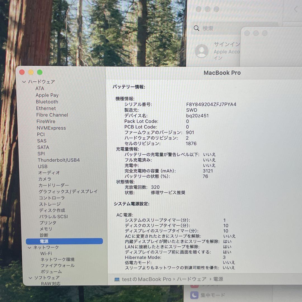Select the highlighted 電源 entry
Screen dimensions: 302x302
44,241
